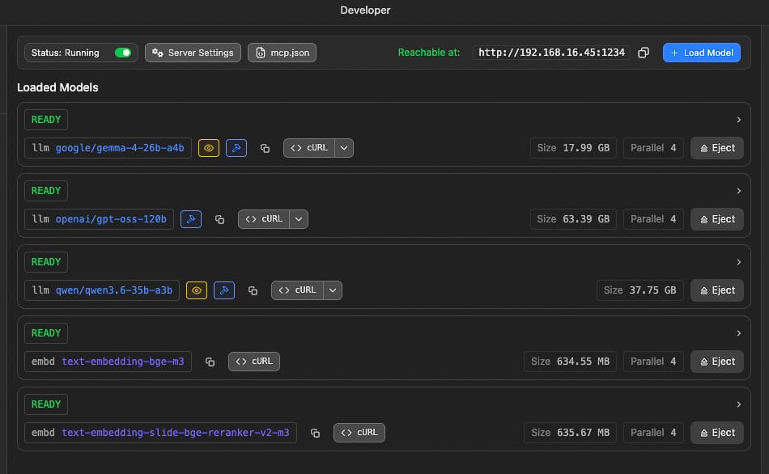Click READY status badge of qwen/qwen3.6-35b-a3b
The width and height of the screenshot is (769, 474).
pyautogui.click(x=46, y=262)
